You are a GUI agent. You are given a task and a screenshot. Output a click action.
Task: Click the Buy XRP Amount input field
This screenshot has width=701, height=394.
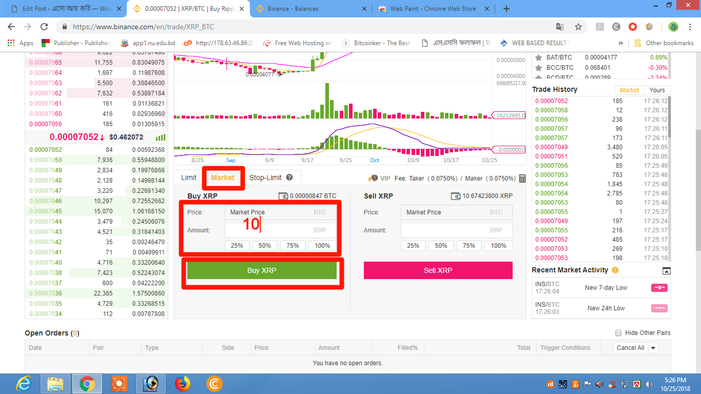(x=281, y=230)
